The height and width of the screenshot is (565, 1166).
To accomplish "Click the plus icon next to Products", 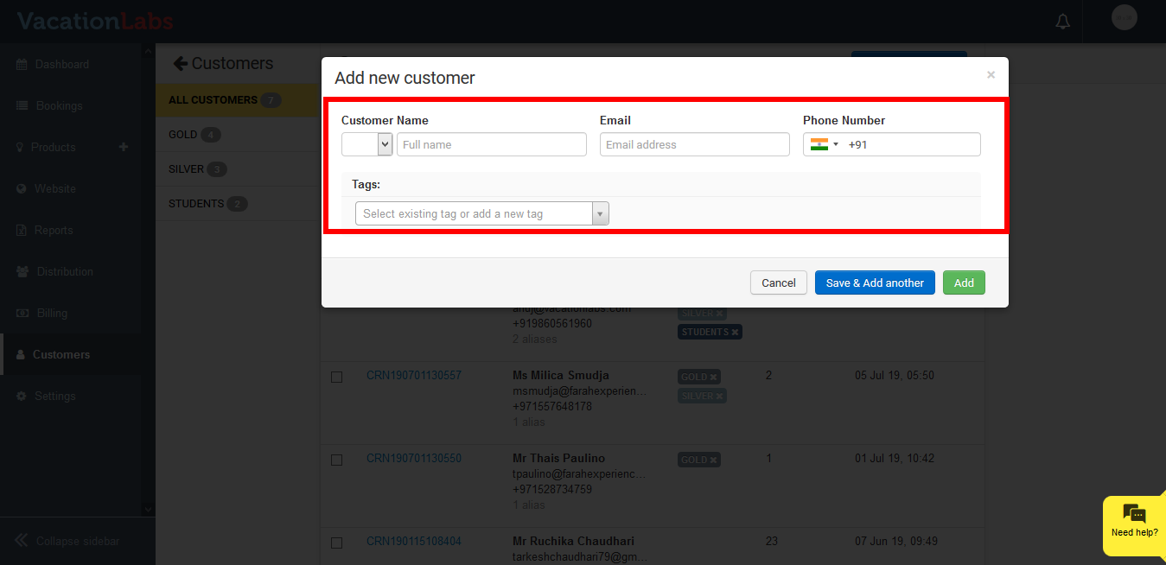I will click(x=124, y=147).
